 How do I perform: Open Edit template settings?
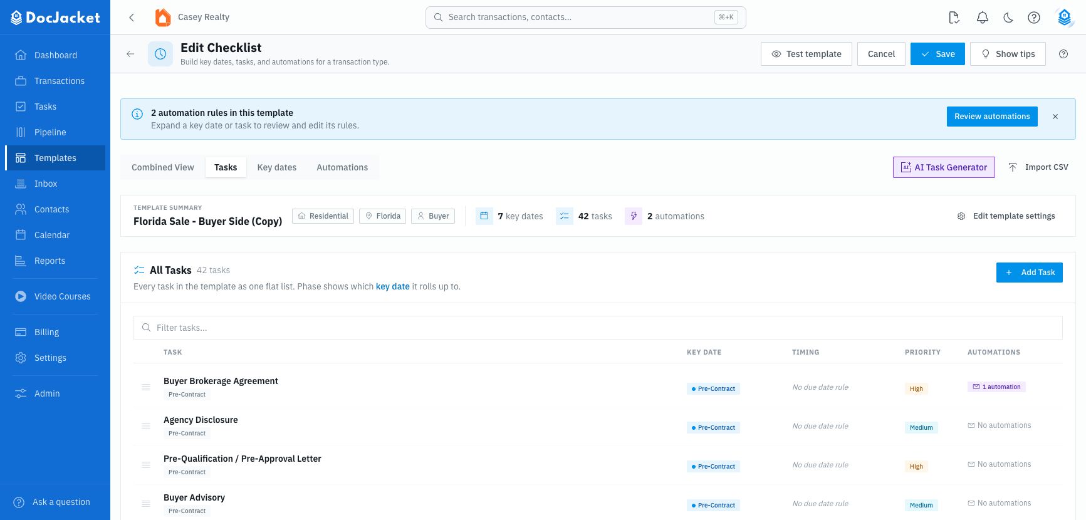click(1006, 216)
